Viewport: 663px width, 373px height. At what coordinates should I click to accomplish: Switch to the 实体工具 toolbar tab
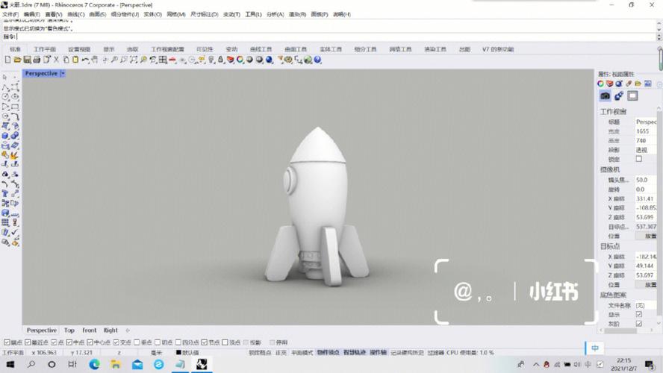pos(331,49)
